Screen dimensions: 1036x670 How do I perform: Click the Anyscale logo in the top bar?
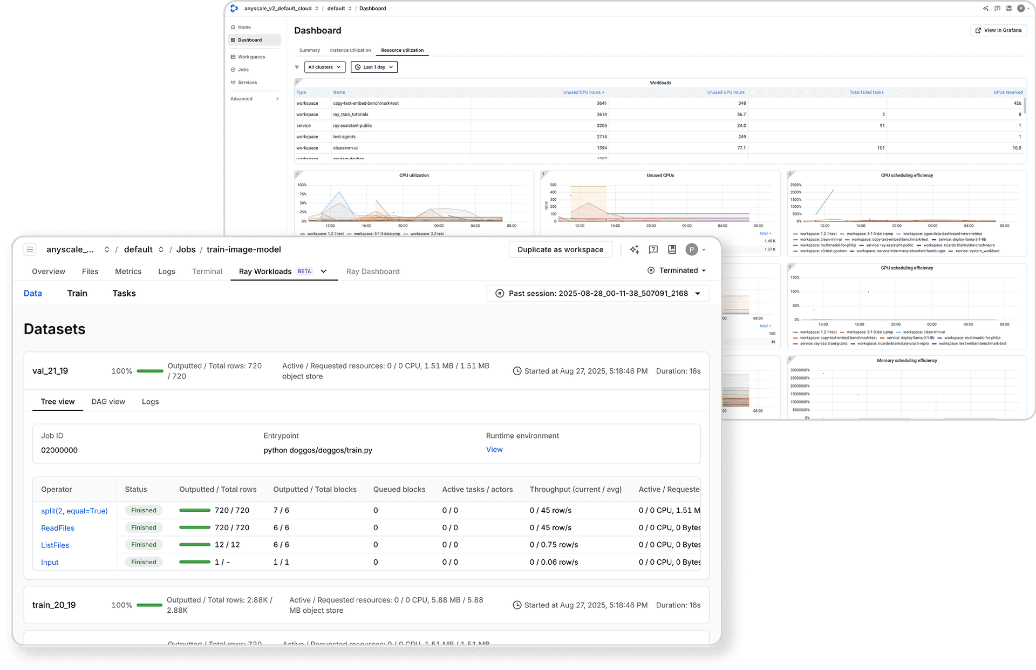click(234, 9)
